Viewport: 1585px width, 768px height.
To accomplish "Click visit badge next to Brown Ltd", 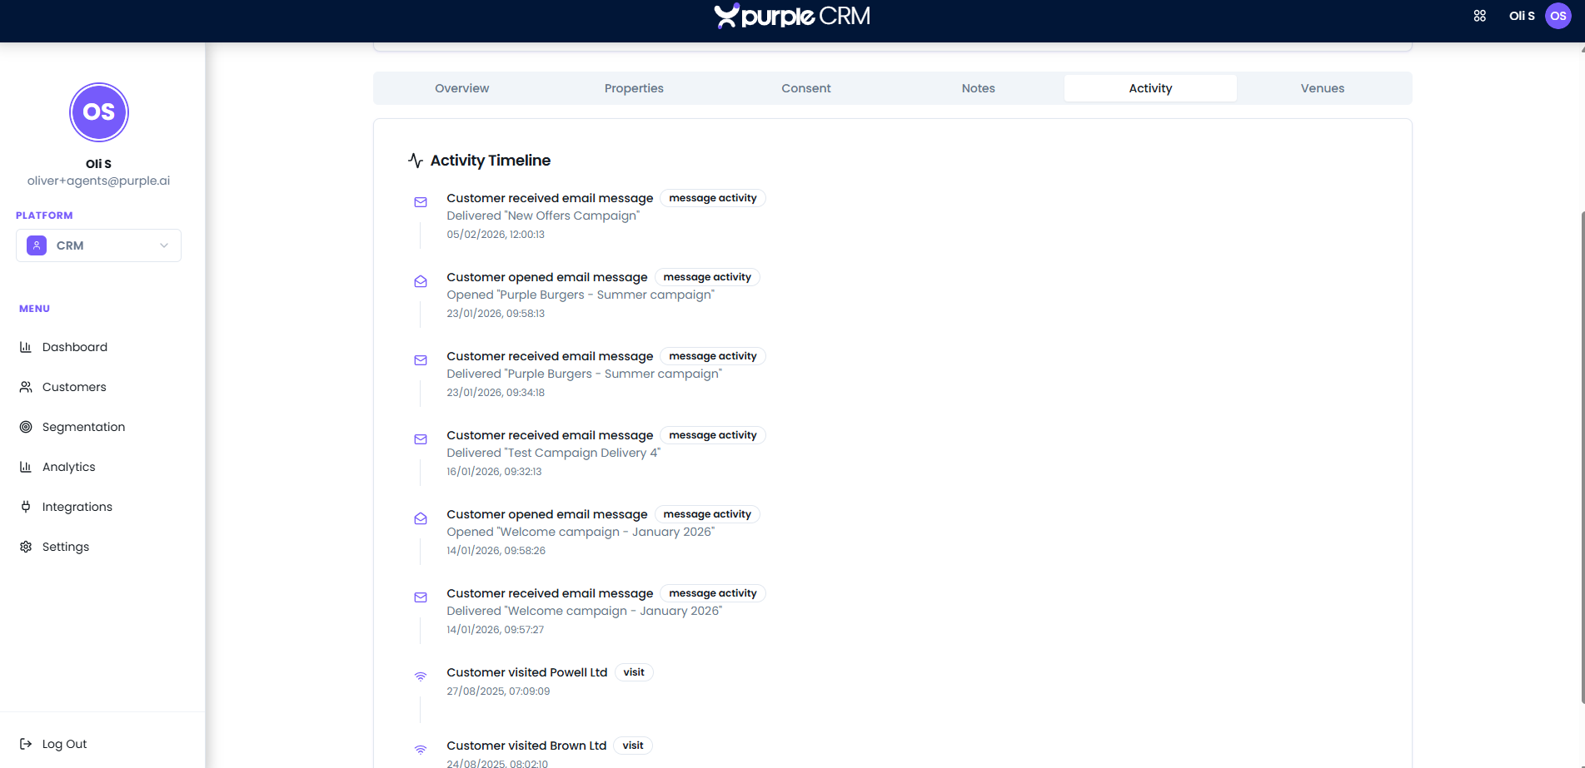I will point(633,746).
